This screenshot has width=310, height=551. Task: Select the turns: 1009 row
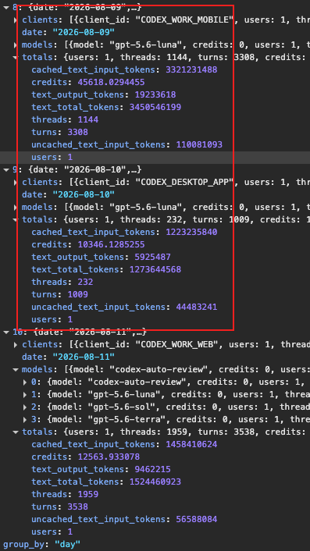pos(60,294)
